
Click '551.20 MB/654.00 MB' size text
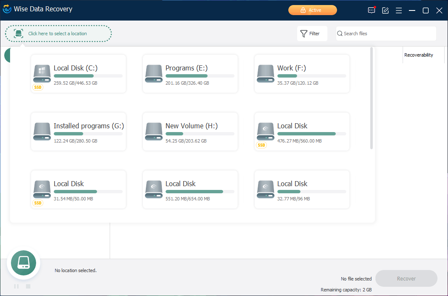pos(188,199)
